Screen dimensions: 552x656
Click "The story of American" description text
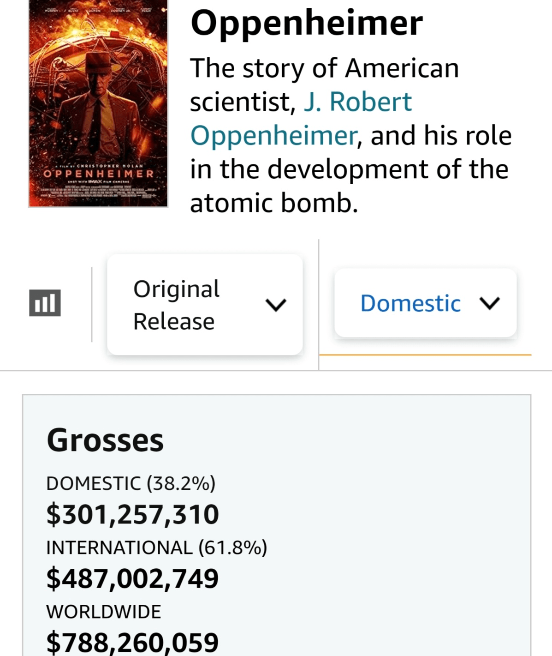(x=324, y=68)
